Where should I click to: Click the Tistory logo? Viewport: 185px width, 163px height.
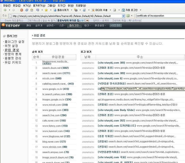(x=11, y=25)
